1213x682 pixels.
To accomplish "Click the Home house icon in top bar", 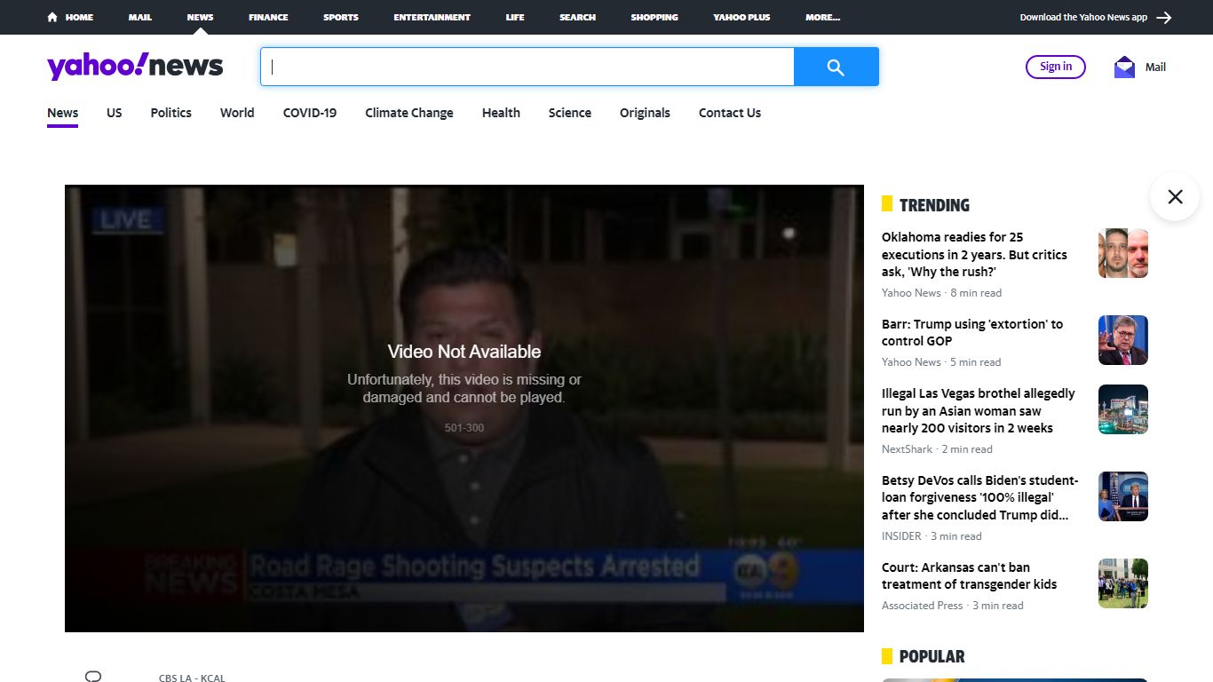I will 52,17.
